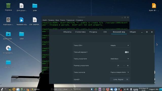Click the folder icon at the taskbar's right end
Image resolution: width=162 pixels, height=91 pixels.
161,89
